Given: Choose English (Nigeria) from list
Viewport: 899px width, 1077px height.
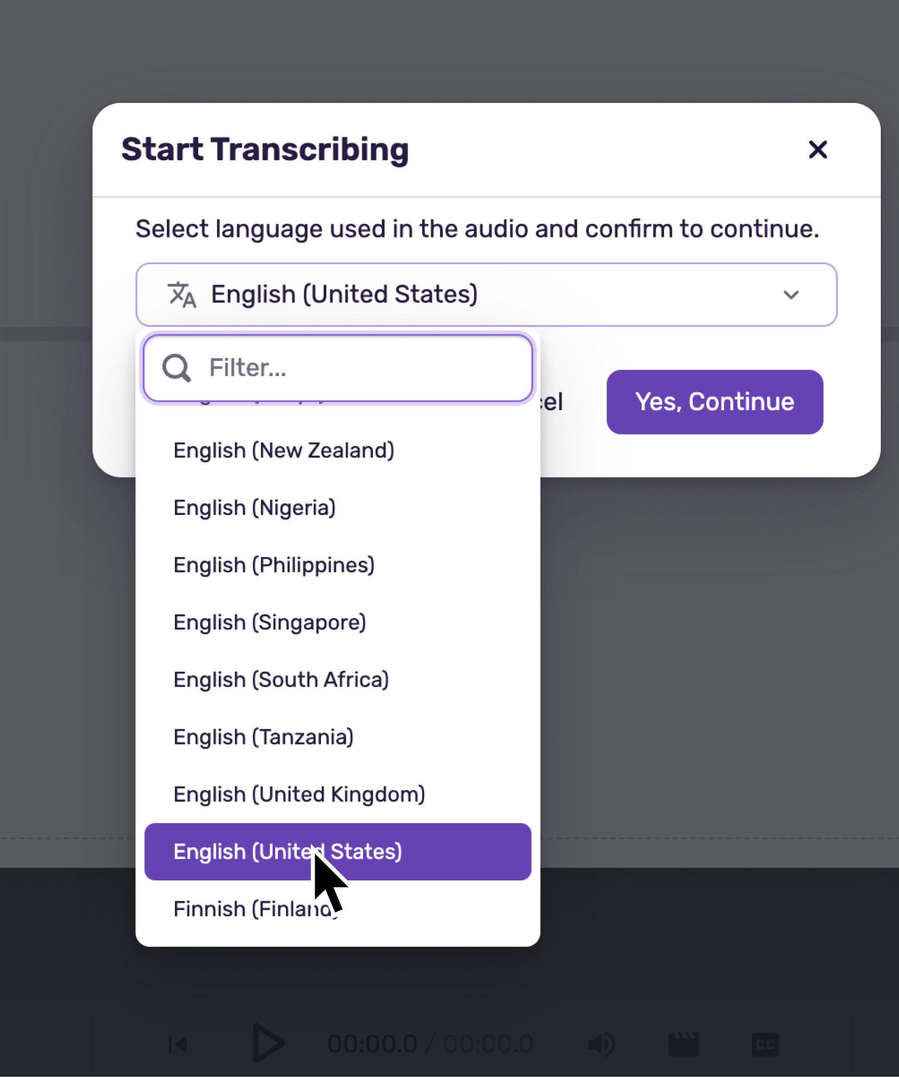Looking at the screenshot, I should click(254, 508).
